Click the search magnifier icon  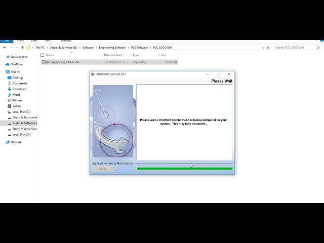pyautogui.click(x=318, y=48)
